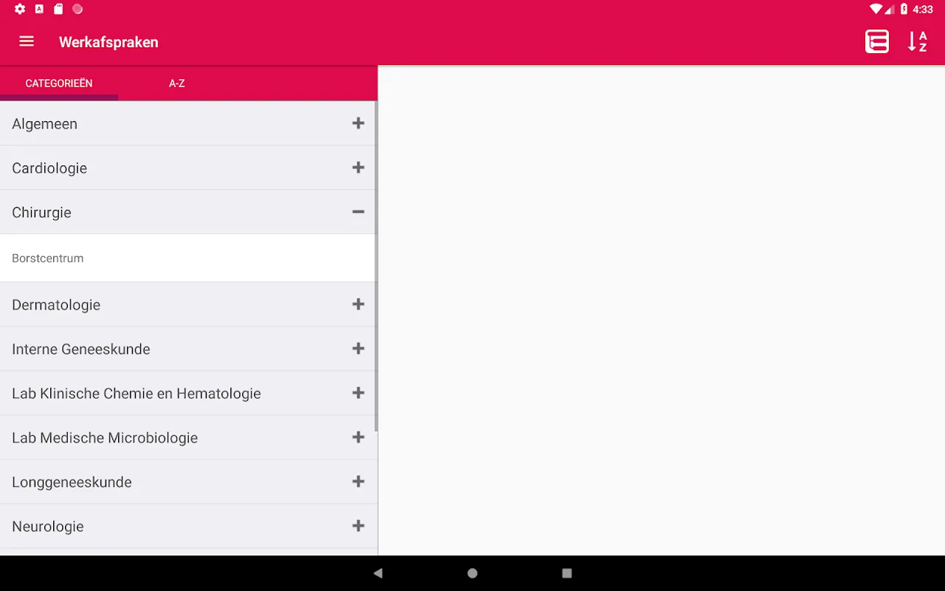Expand the Cardiologie category

358,168
